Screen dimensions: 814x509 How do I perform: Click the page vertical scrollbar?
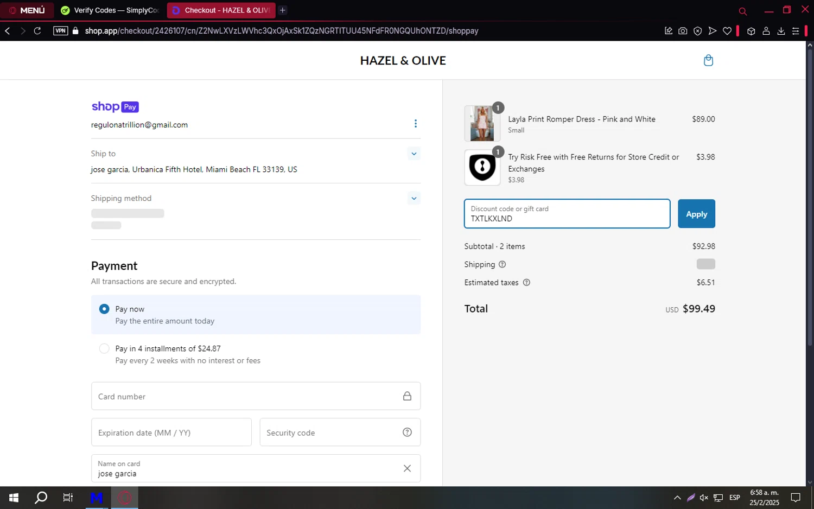coord(810,198)
